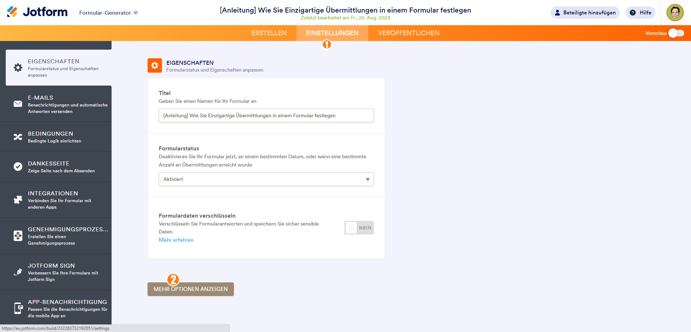This screenshot has width=691, height=332.
Task: Click the orange gear icon beside the Eigenschaften heading
Action: (x=155, y=65)
